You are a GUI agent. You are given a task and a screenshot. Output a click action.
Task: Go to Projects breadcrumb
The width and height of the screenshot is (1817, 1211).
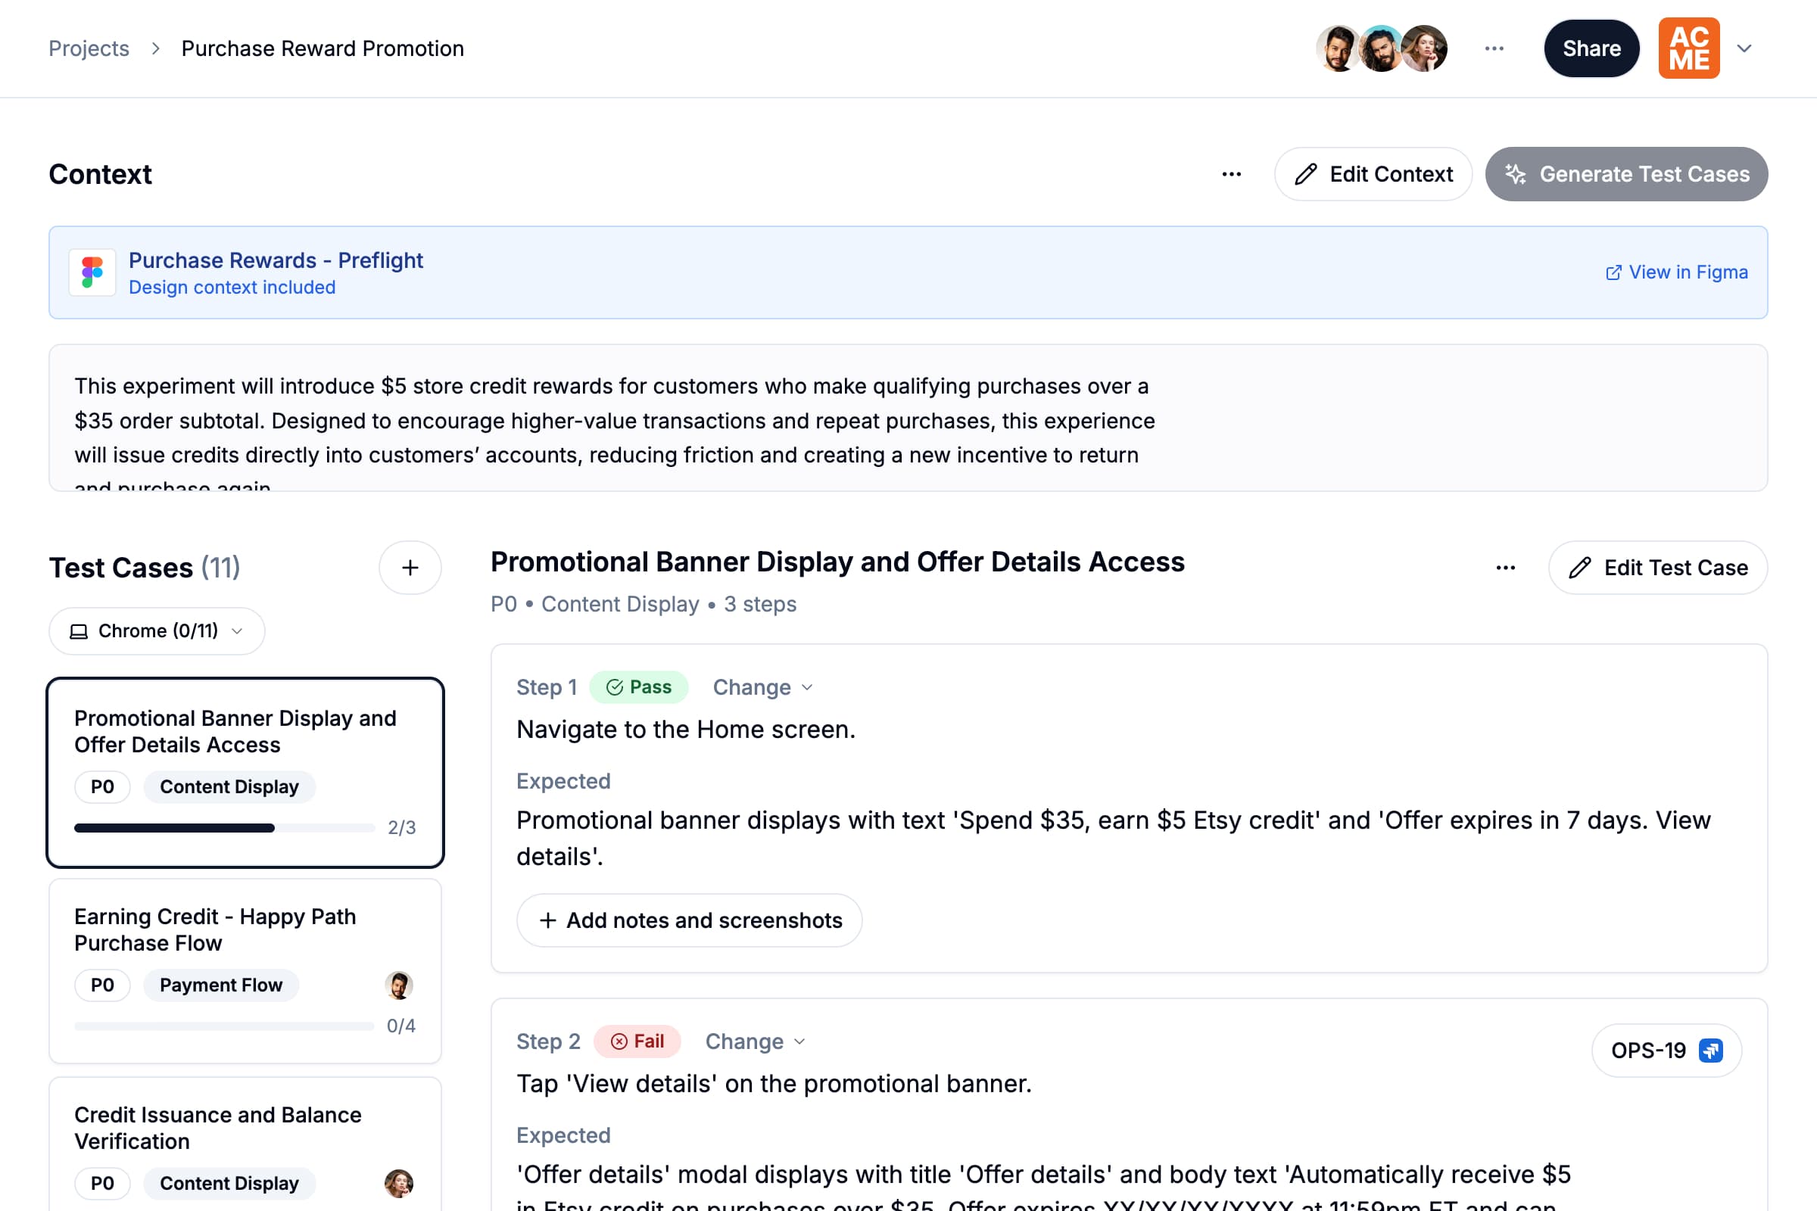[x=89, y=48]
